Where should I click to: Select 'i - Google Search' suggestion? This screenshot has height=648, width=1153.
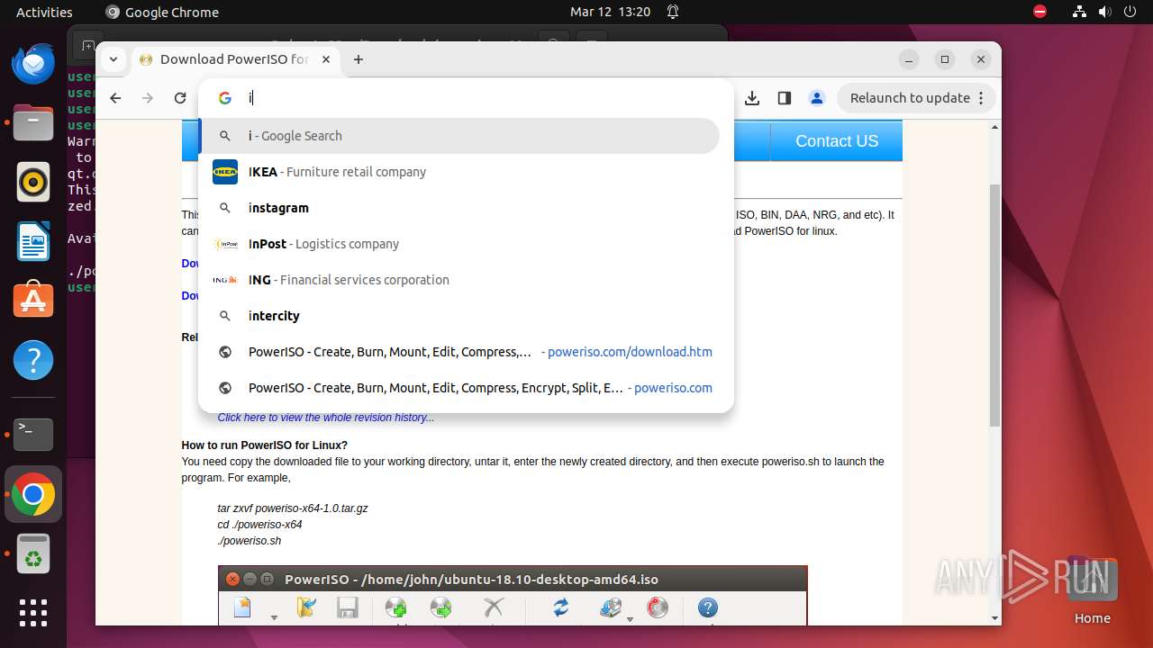pyautogui.click(x=459, y=136)
